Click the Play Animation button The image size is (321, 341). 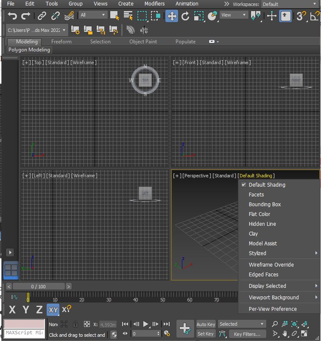click(x=145, y=324)
